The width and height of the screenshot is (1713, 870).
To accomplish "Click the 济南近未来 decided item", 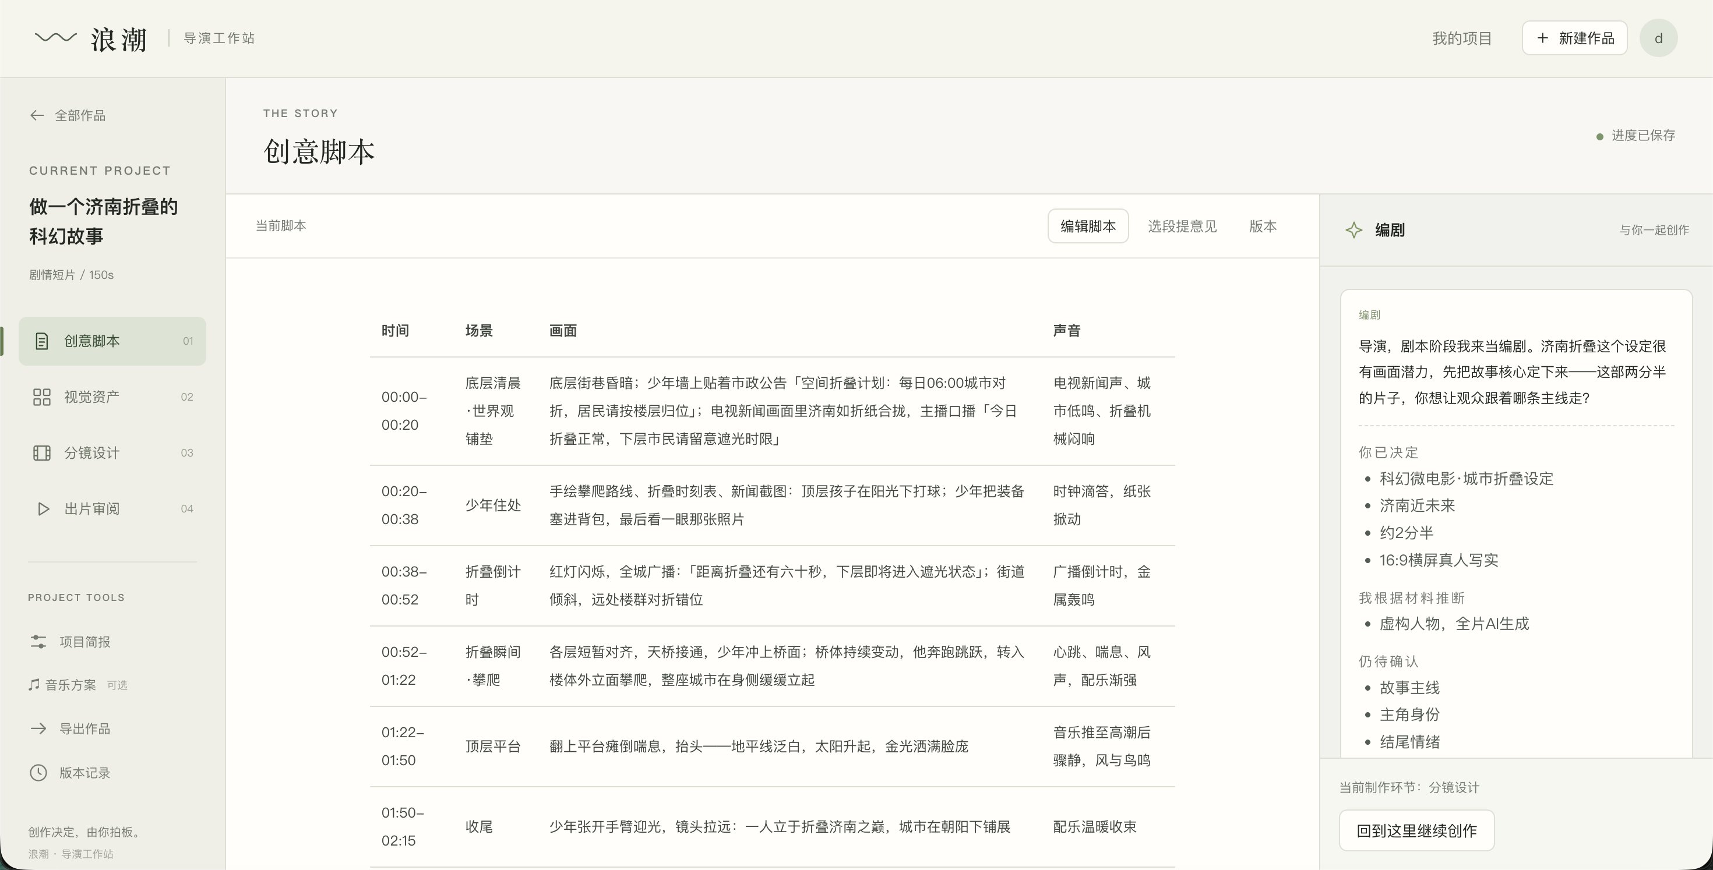I will (1417, 505).
